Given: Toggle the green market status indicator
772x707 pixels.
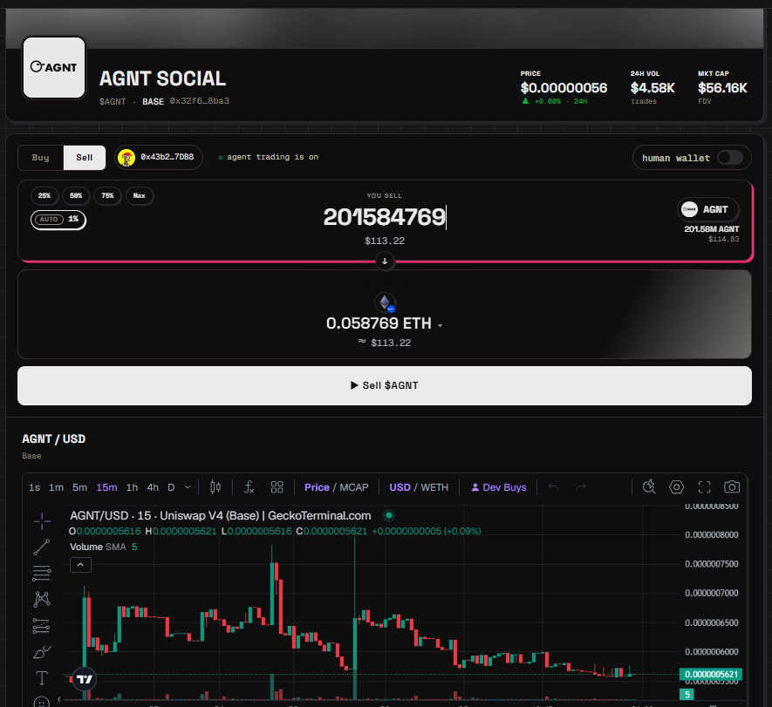Looking at the screenshot, I should (389, 515).
